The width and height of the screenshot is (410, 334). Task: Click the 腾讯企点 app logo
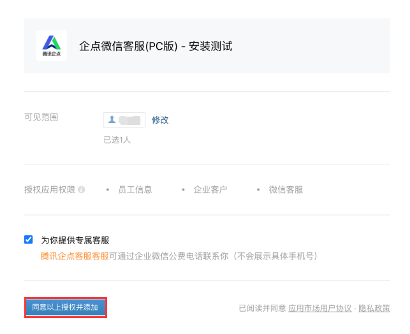tap(52, 46)
